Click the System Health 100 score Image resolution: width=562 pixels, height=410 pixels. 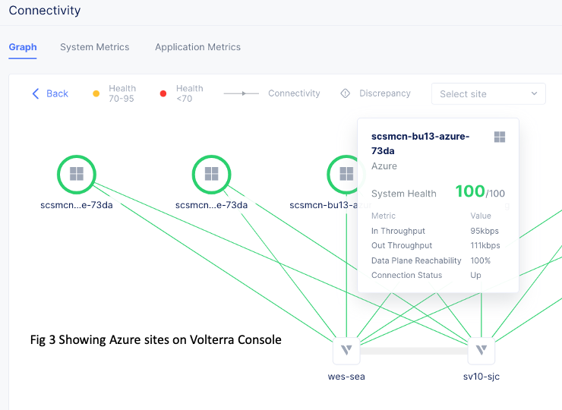pyautogui.click(x=470, y=192)
